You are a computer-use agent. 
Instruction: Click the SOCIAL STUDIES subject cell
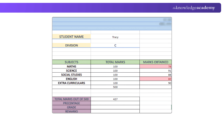pyautogui.click(x=71, y=75)
